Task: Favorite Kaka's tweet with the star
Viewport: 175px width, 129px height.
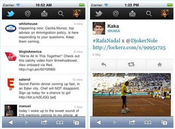Action: [x=160, y=65]
